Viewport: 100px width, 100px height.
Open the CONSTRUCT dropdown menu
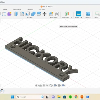pyautogui.click(x=67, y=17)
